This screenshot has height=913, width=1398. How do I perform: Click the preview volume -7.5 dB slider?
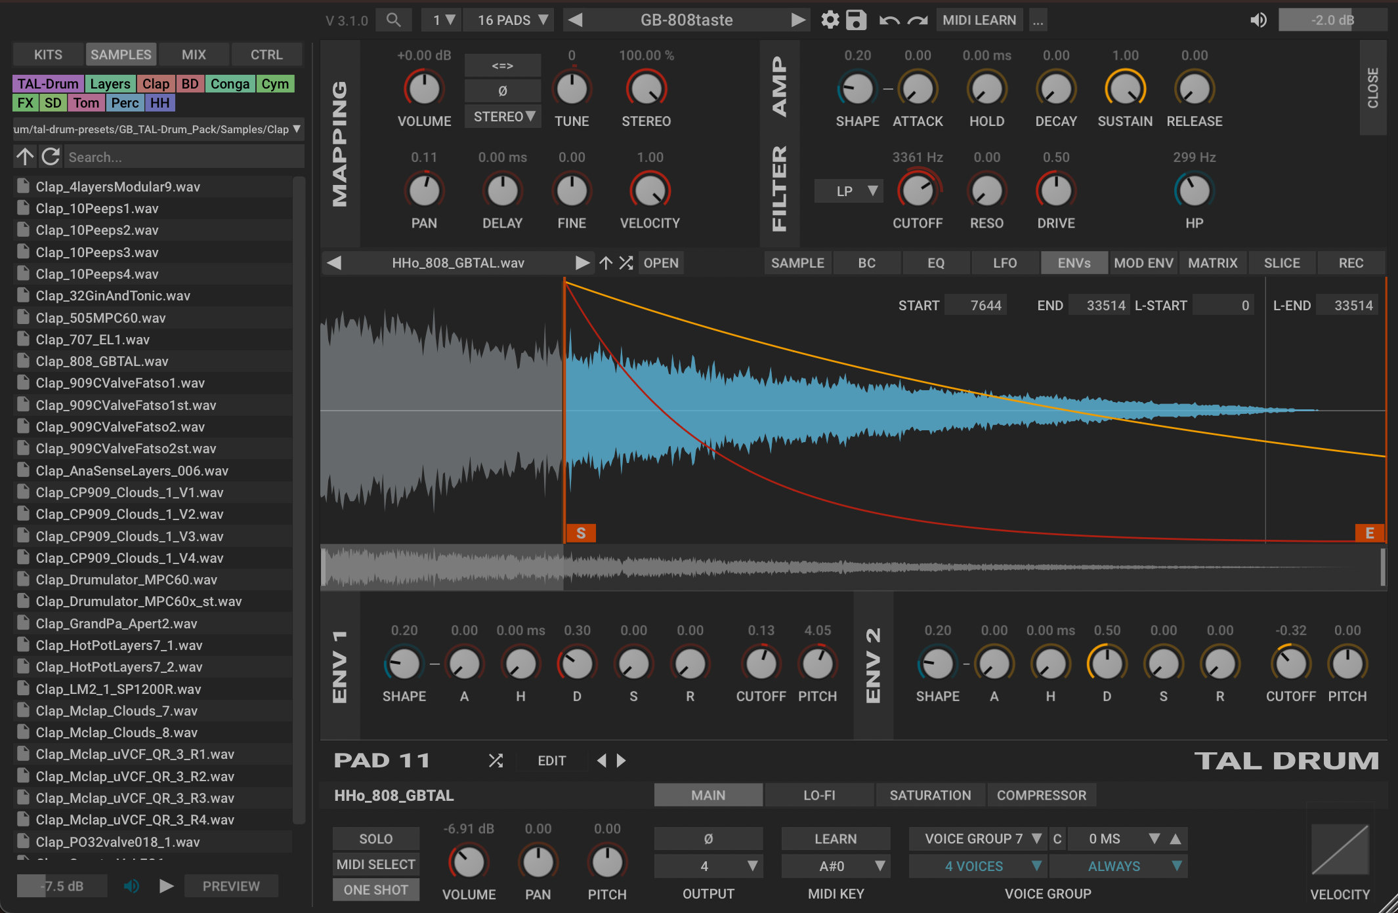62,886
